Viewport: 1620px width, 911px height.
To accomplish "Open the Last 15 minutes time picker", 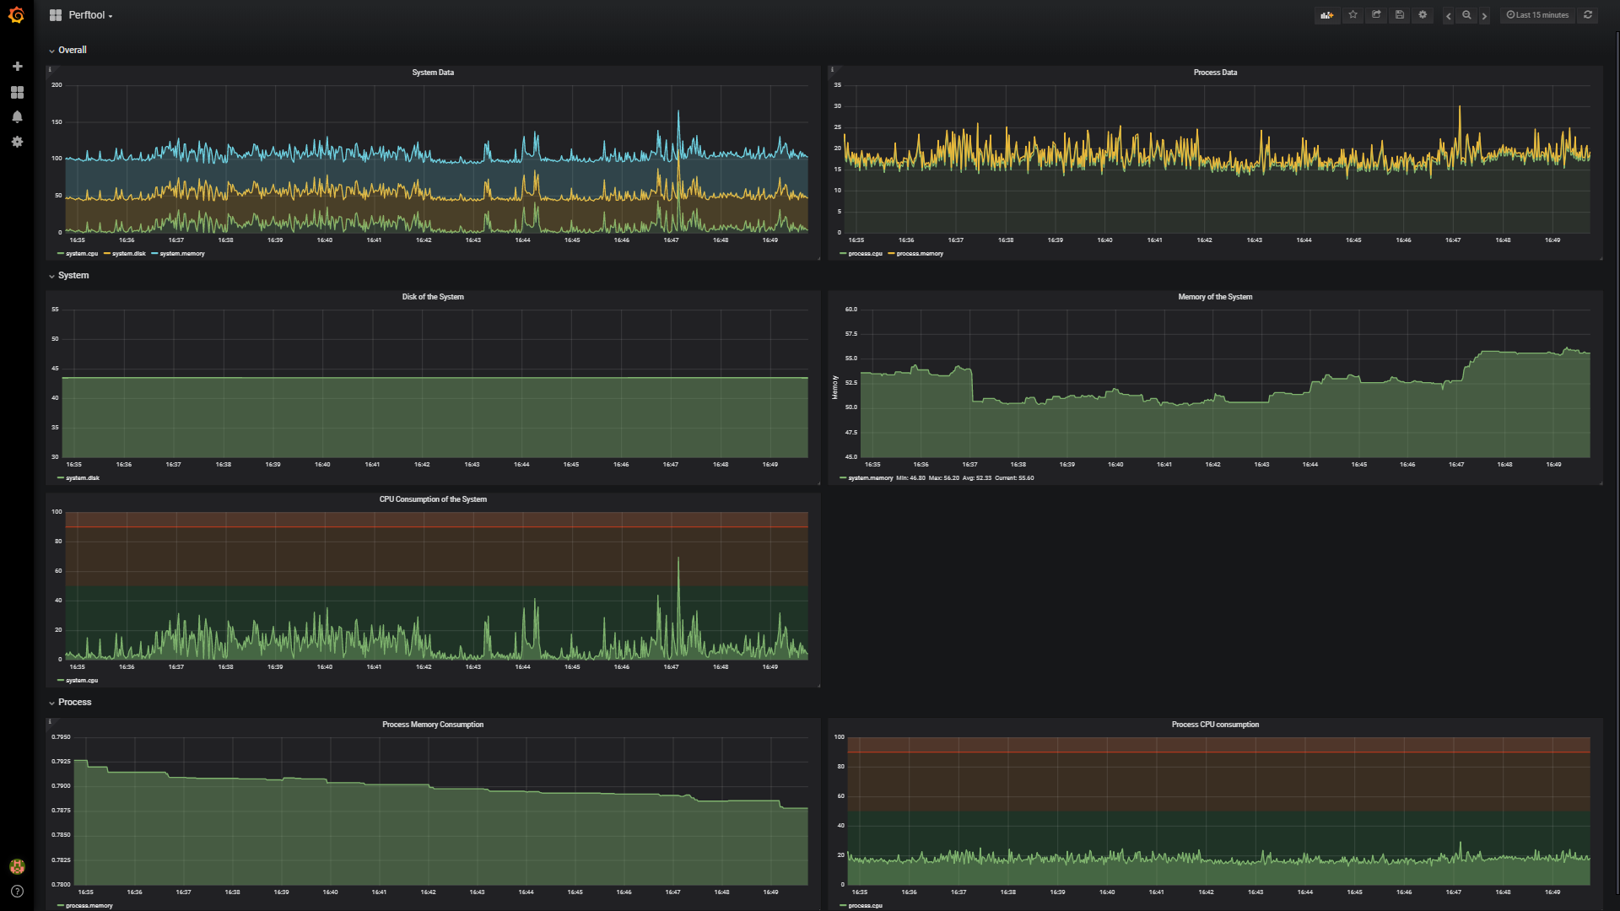I will (1537, 14).
